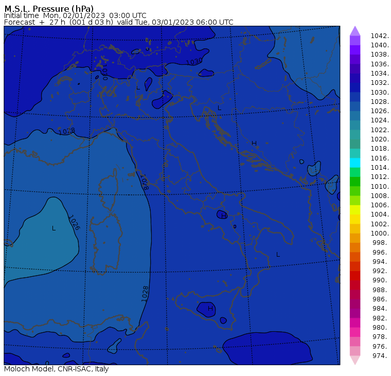Click the horizontal '1030' contour label near the top
The image size is (391, 376).
point(194,61)
